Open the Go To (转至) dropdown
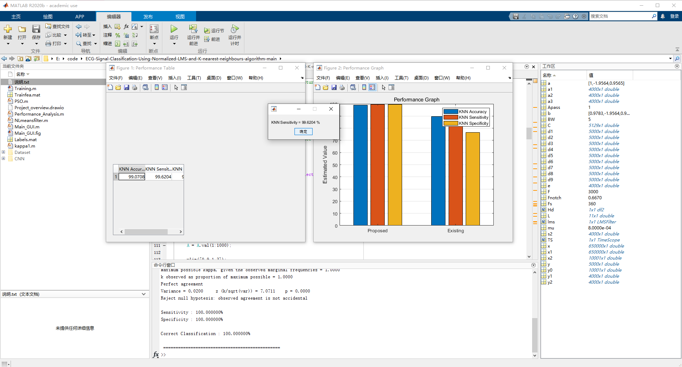 tap(94, 35)
